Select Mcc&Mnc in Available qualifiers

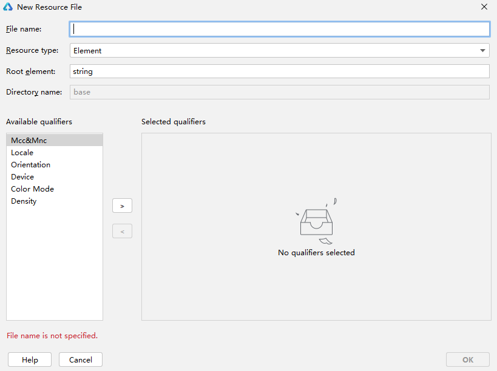(x=55, y=140)
